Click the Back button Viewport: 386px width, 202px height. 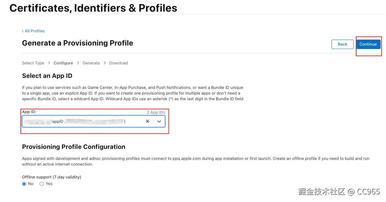click(x=342, y=44)
